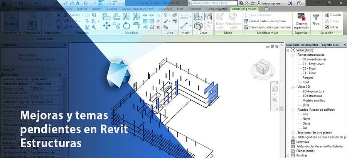Collapse the Planos estructurales node
Screen dimensions: 347x158
click(x=293, y=55)
